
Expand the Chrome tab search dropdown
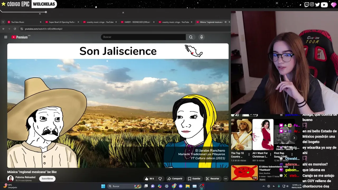point(3,22)
